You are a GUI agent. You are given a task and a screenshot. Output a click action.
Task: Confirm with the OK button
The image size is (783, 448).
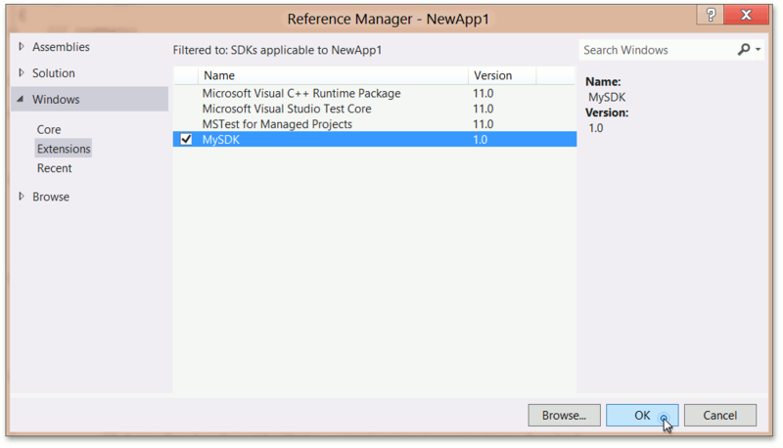click(x=642, y=415)
